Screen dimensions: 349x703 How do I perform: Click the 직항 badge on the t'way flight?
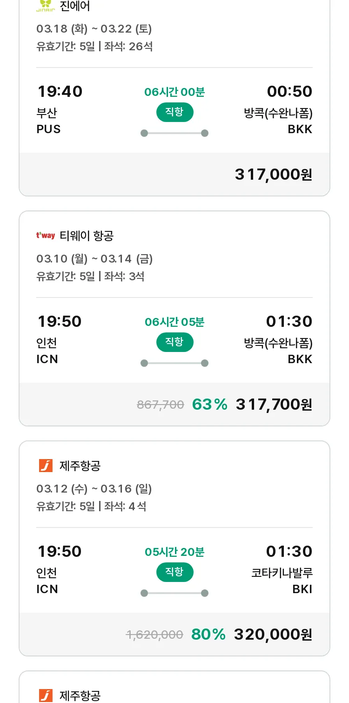coord(174,342)
